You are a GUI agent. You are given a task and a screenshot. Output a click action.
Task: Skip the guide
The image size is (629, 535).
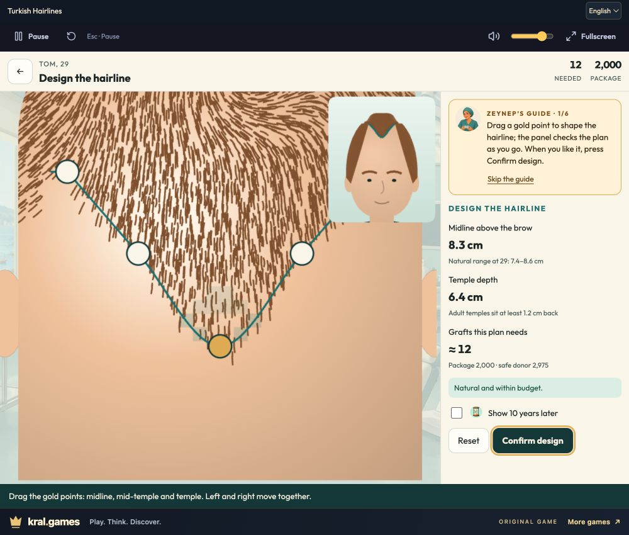510,179
